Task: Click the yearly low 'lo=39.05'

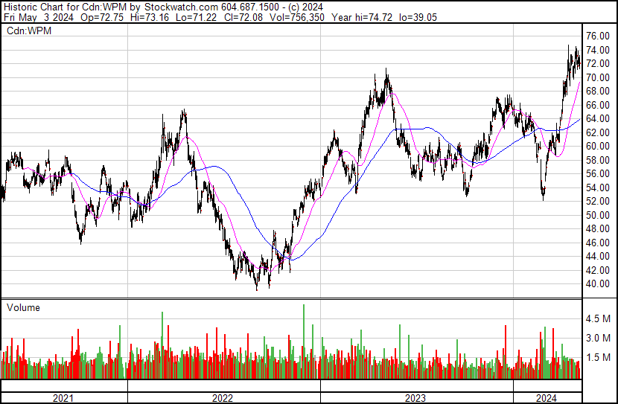Action: tap(418, 17)
